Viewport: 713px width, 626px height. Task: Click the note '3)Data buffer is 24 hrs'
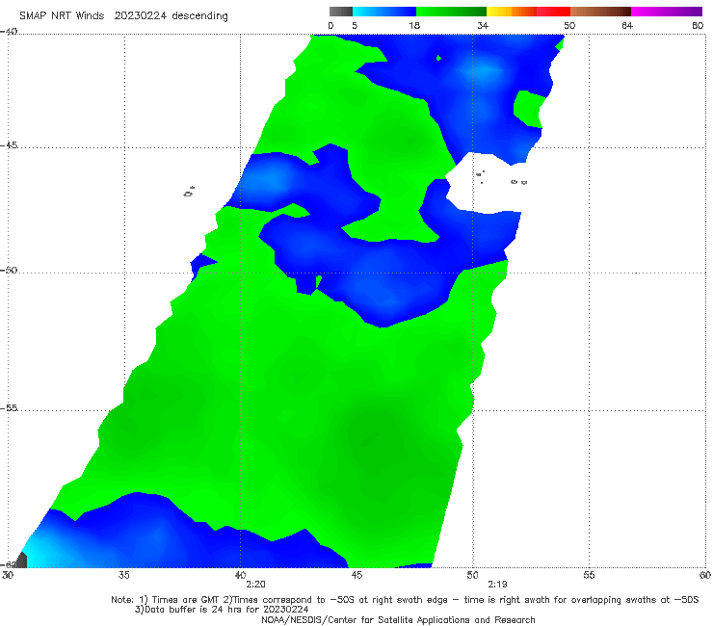coord(222,610)
